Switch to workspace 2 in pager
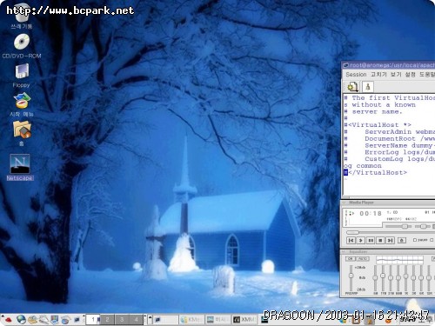 (107, 319)
